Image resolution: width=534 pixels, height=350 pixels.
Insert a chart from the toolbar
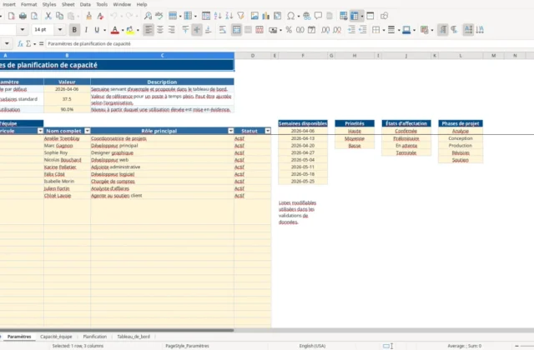pos(265,16)
